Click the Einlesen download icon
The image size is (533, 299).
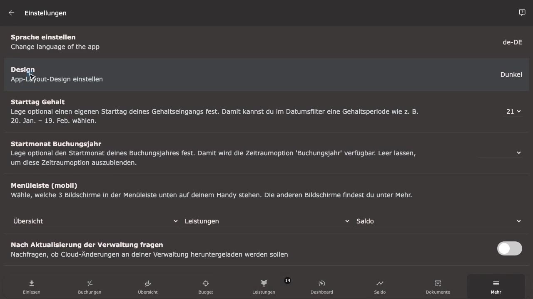coord(32,283)
